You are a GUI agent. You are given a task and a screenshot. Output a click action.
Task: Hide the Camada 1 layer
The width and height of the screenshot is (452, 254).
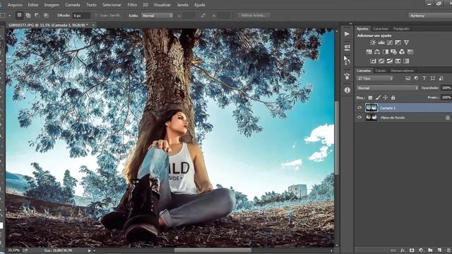tap(359, 108)
